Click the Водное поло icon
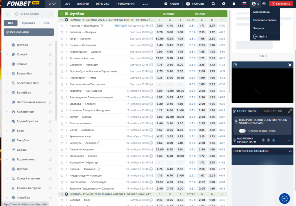The width and height of the screenshot is (296, 206). point(13,160)
